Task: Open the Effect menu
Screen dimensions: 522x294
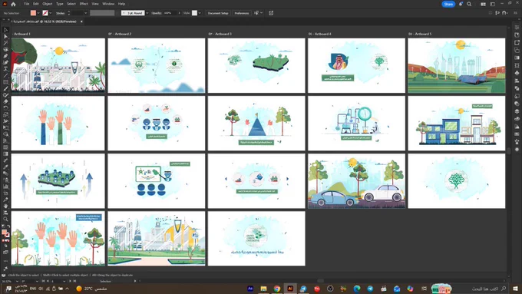Action: click(84, 4)
